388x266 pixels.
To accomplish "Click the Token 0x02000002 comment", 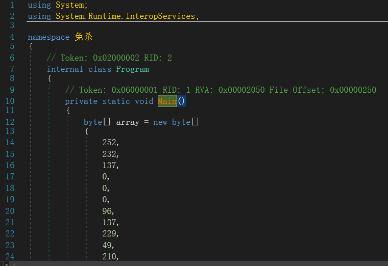I will 109,58.
